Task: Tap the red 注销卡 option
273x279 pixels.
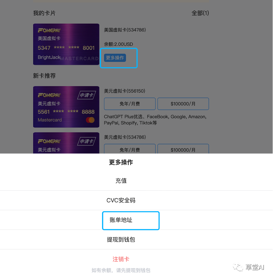Action: tap(121, 259)
